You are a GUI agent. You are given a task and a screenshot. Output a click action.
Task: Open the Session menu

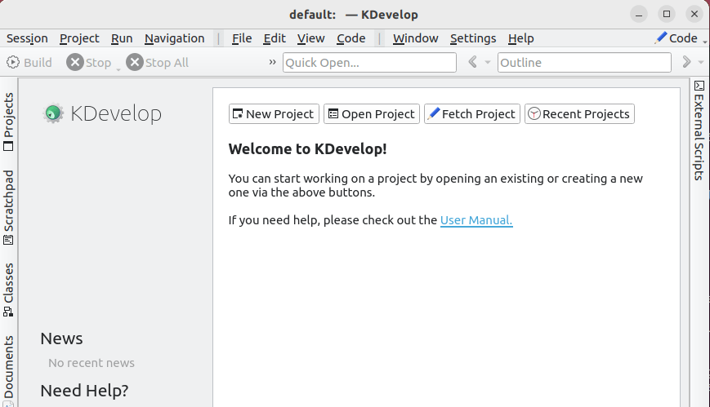27,38
